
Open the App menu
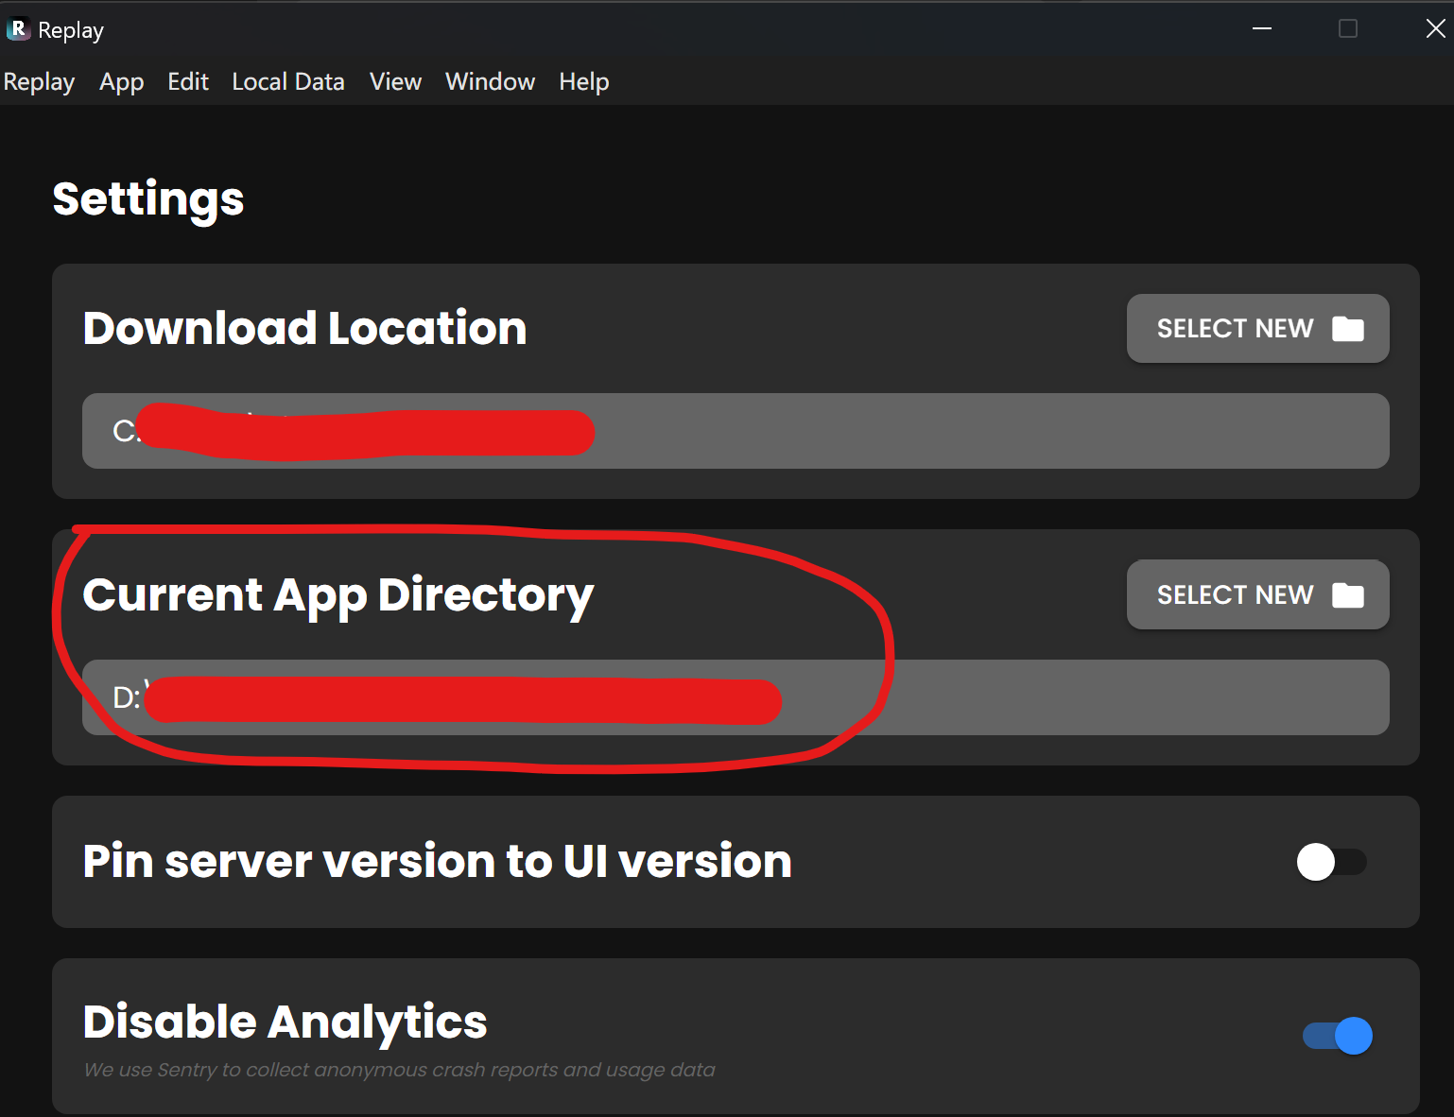(122, 82)
